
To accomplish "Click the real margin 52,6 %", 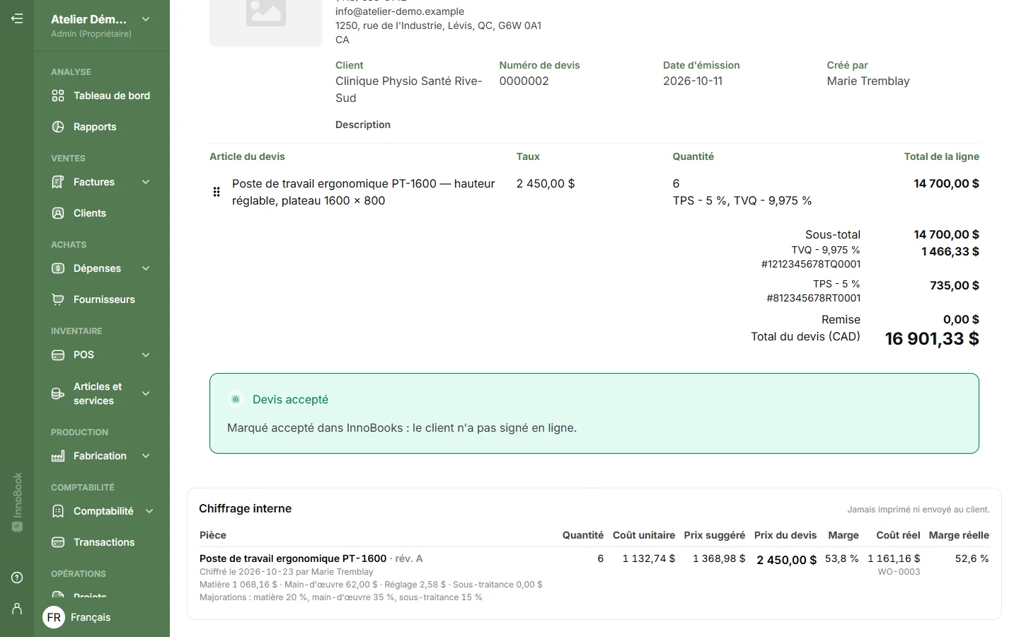I will coord(972,558).
